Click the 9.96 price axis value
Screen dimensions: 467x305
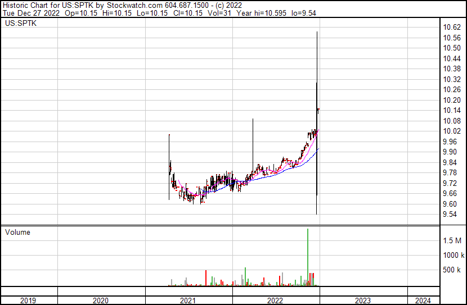click(x=450, y=142)
